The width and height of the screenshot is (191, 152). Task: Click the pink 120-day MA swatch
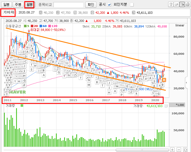pos(49,26)
